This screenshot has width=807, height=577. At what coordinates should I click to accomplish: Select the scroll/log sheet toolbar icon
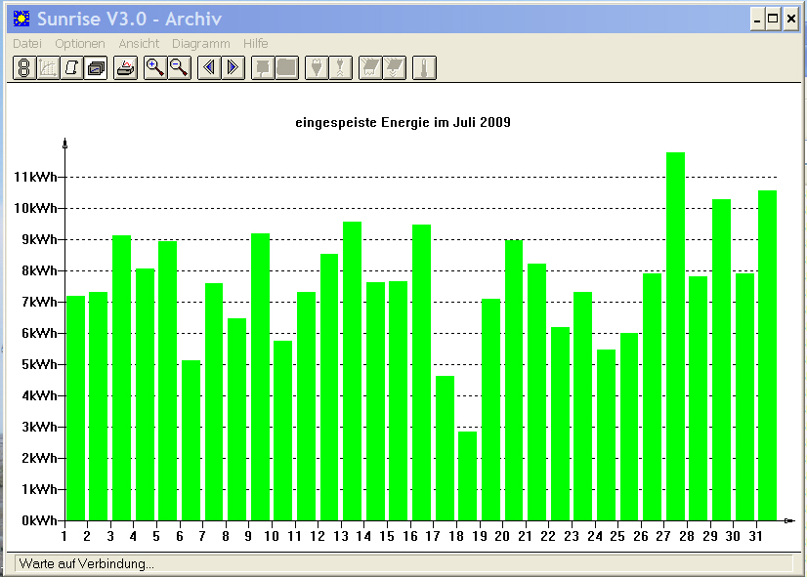(72, 68)
